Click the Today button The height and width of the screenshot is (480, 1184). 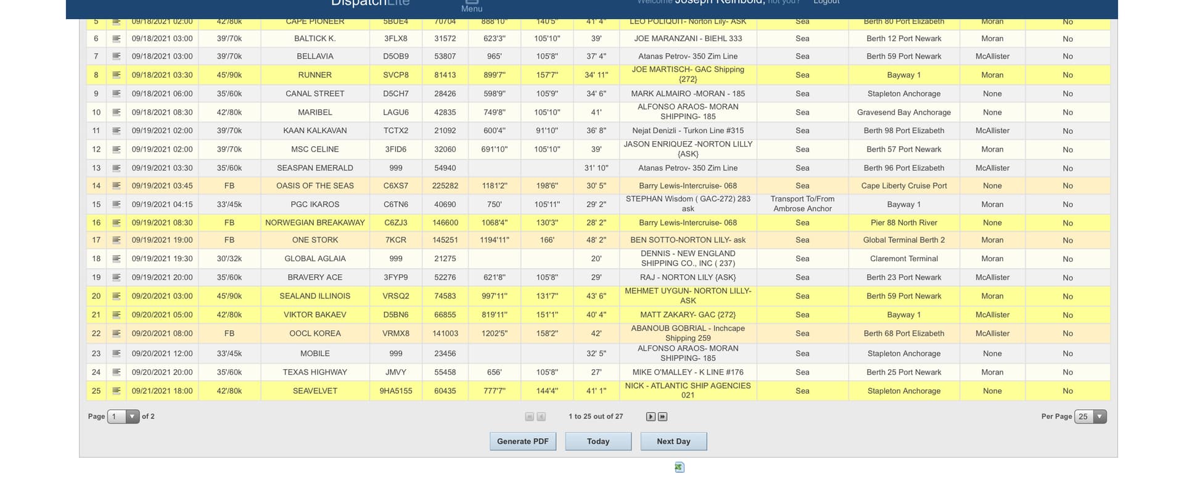[598, 441]
